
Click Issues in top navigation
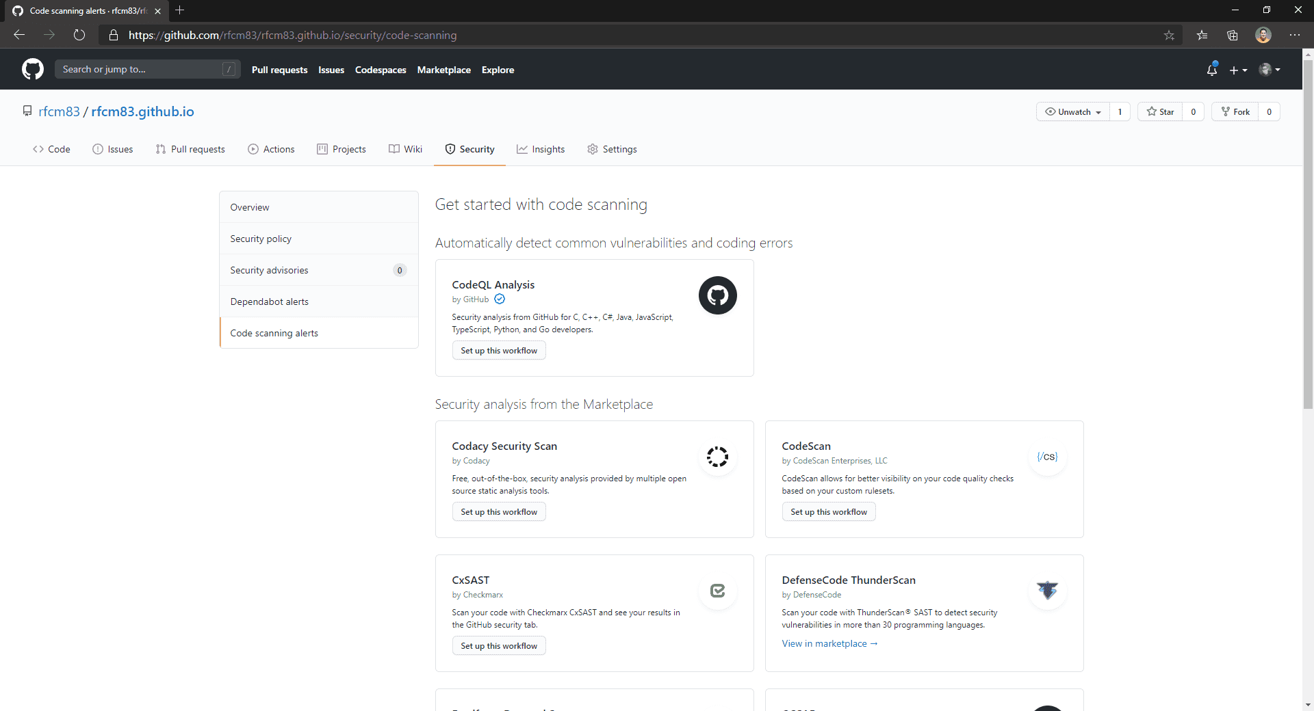(x=331, y=70)
